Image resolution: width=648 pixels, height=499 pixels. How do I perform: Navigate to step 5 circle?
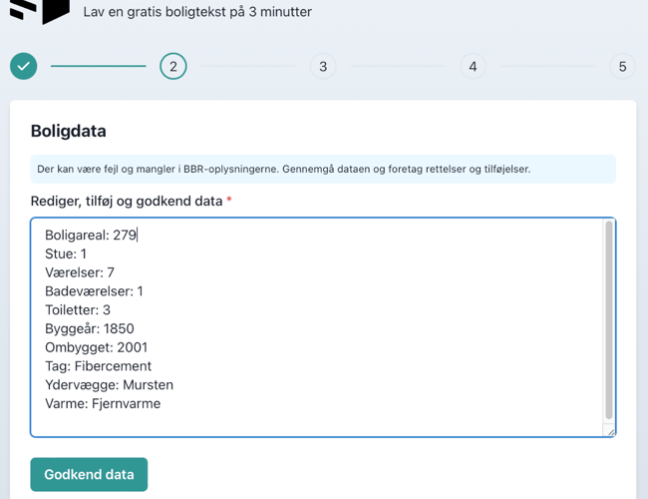coord(622,67)
